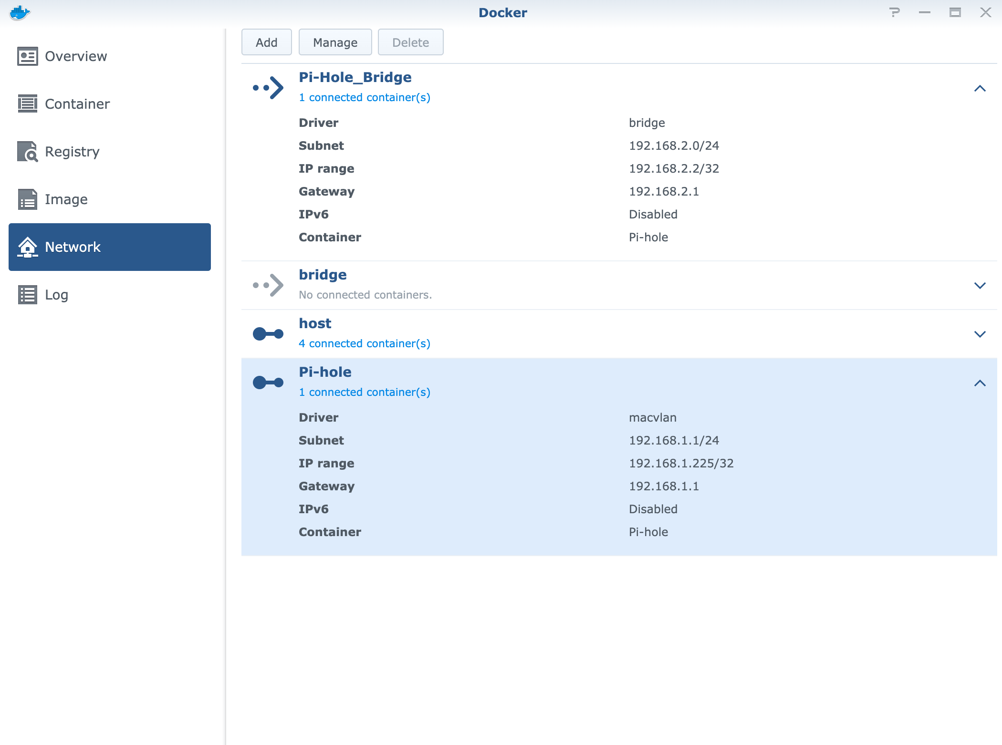1002x745 pixels.
Task: Click the Image sidebar icon
Action: pos(28,199)
